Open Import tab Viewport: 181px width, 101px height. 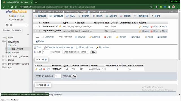click(x=125, y=16)
